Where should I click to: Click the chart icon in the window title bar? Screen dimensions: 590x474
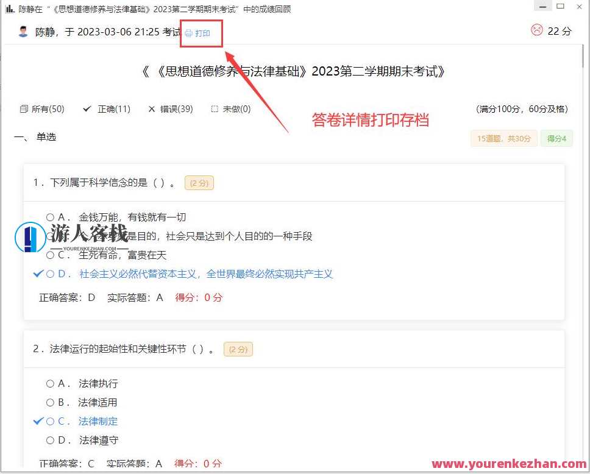pyautogui.click(x=9, y=9)
